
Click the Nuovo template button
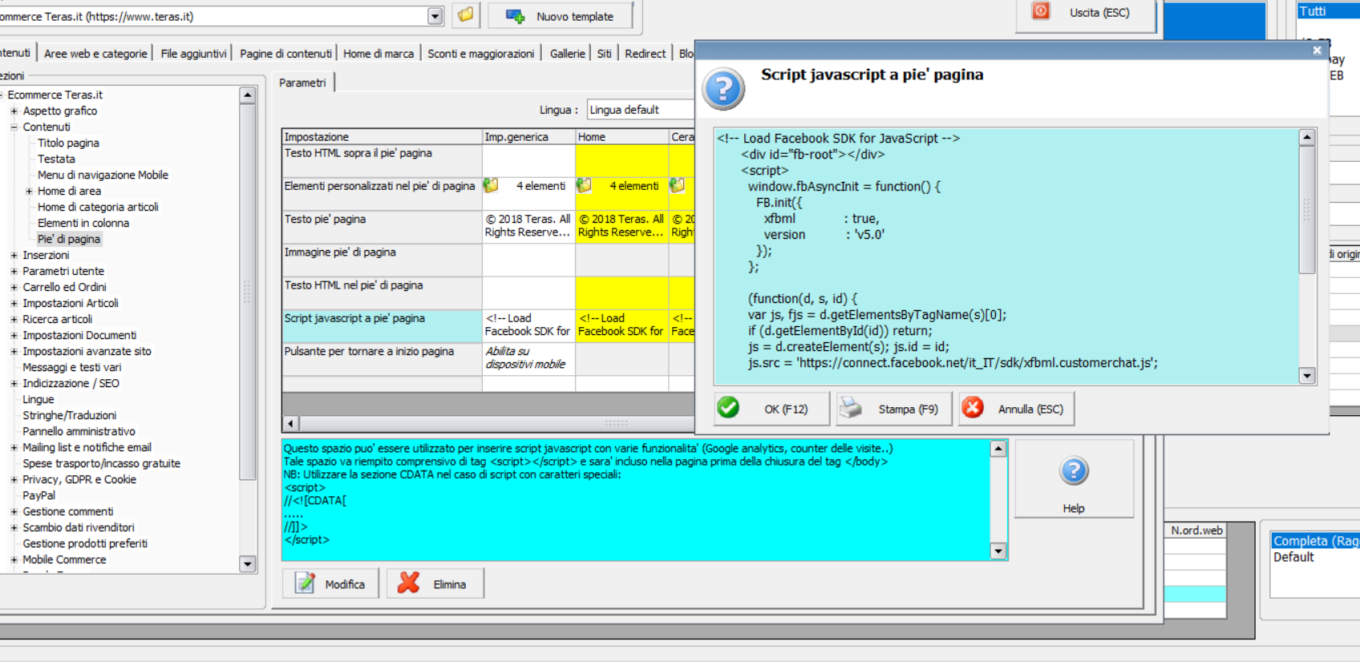pyautogui.click(x=560, y=16)
